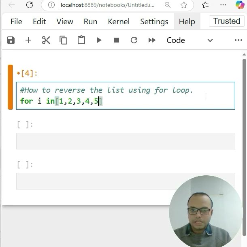Open the File menu

pyautogui.click(x=16, y=21)
